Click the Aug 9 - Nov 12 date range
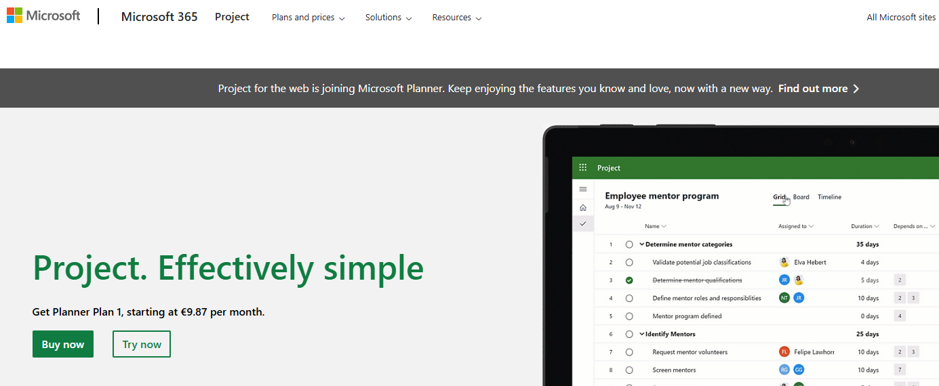Image resolution: width=939 pixels, height=386 pixels. pos(623,207)
